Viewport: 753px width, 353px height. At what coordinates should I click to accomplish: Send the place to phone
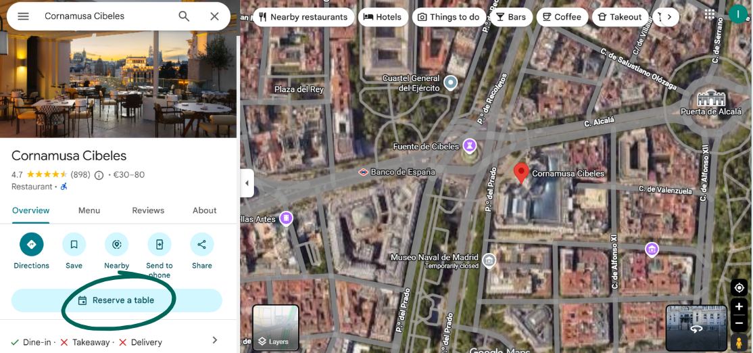pos(160,244)
